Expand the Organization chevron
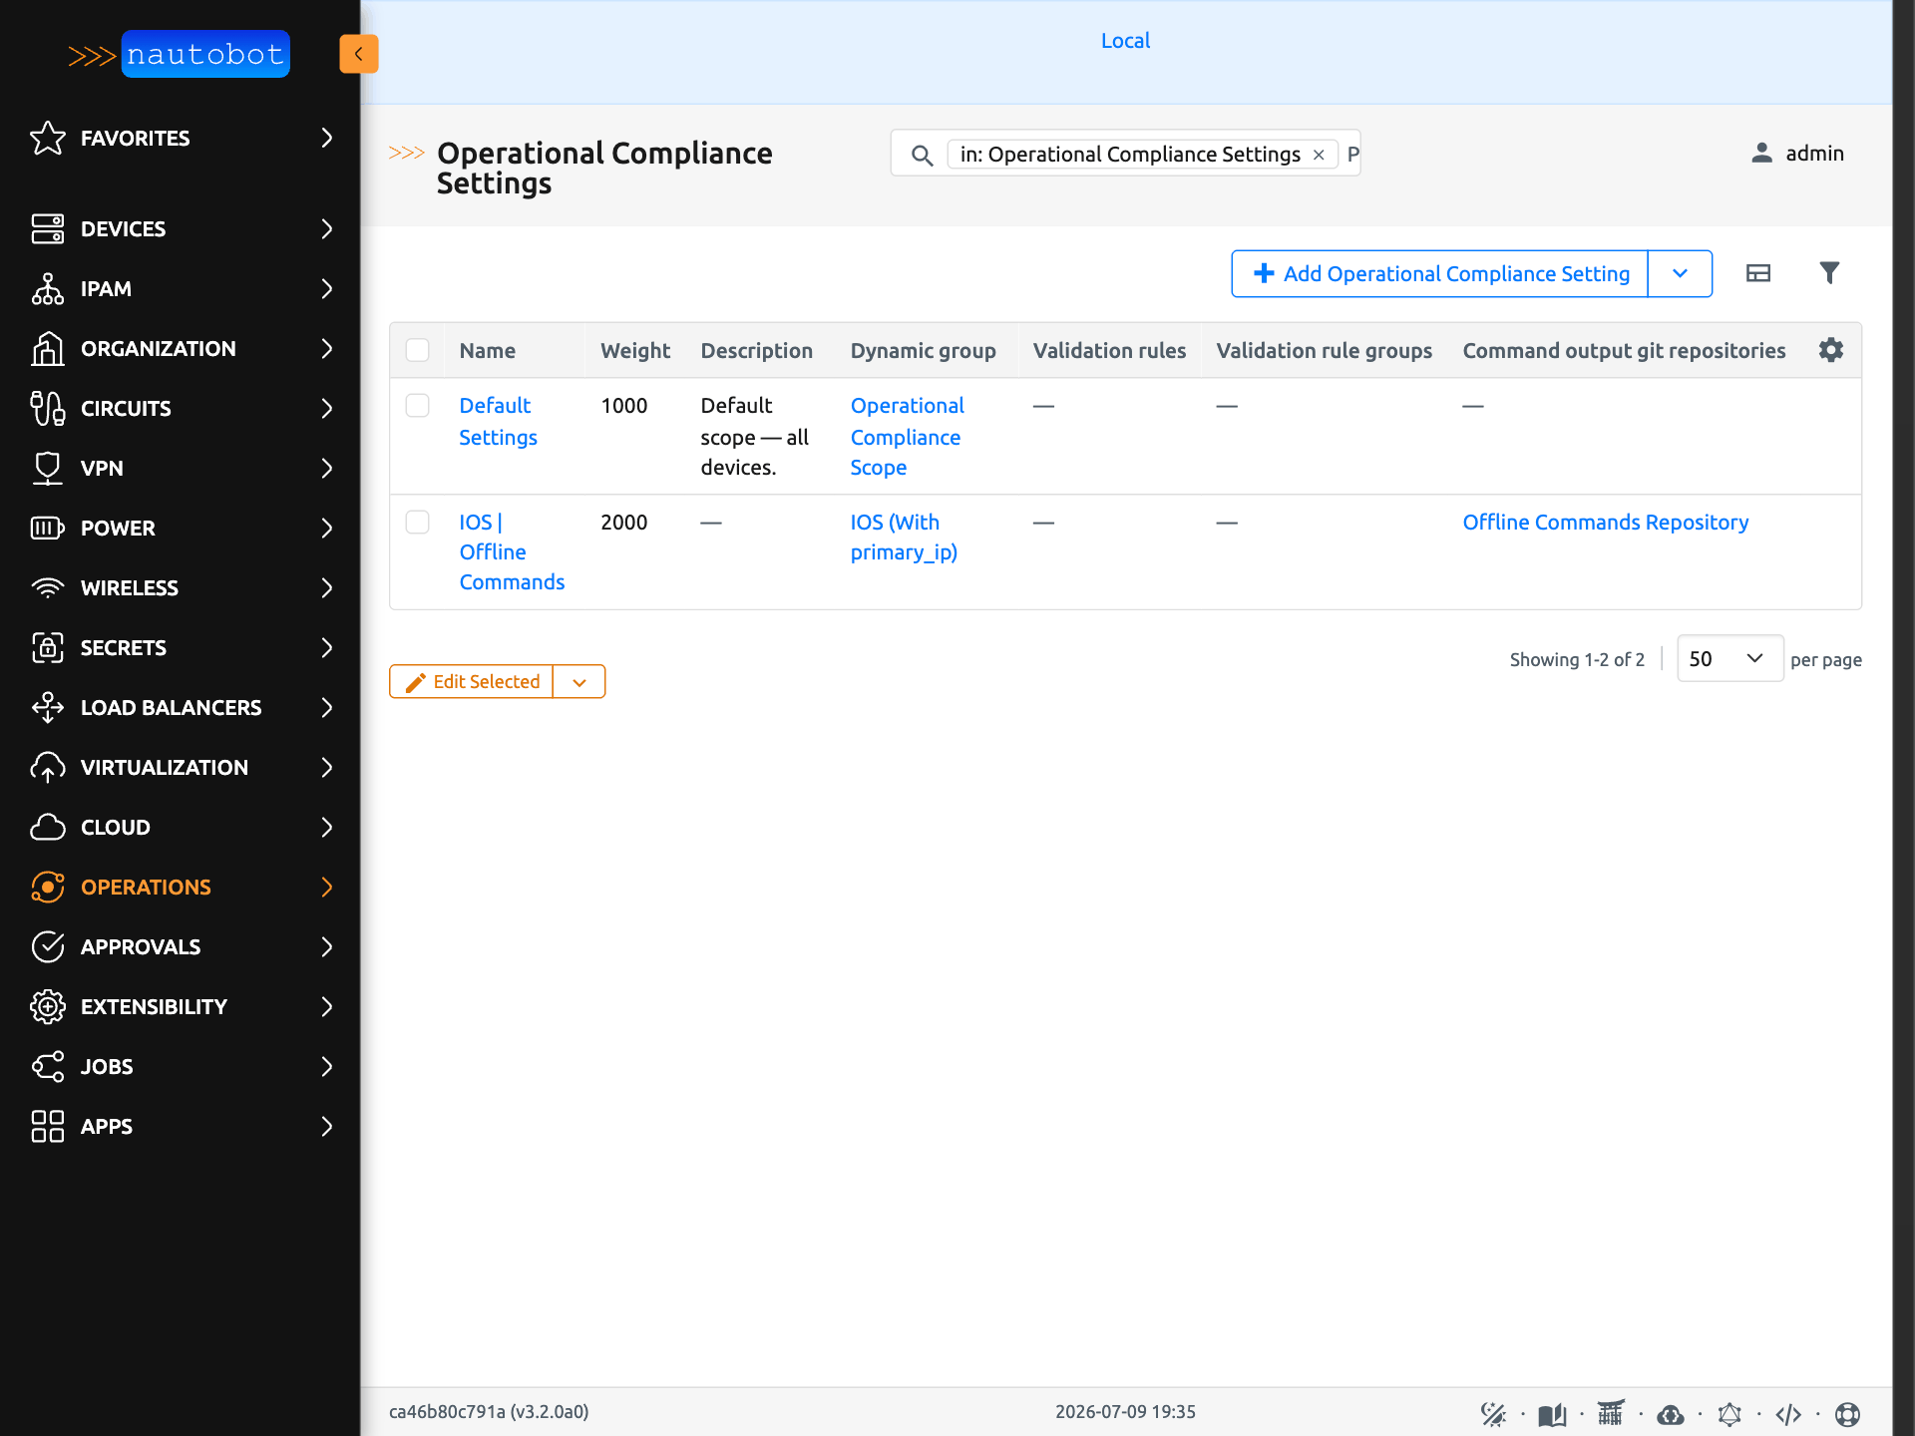The width and height of the screenshot is (1915, 1436). click(326, 348)
